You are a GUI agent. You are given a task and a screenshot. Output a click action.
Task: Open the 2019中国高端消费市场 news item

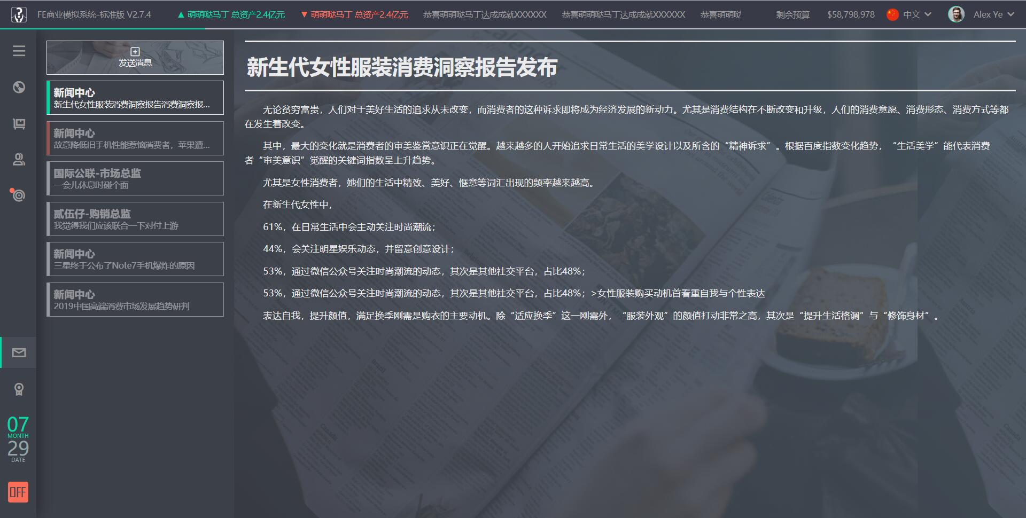[135, 300]
